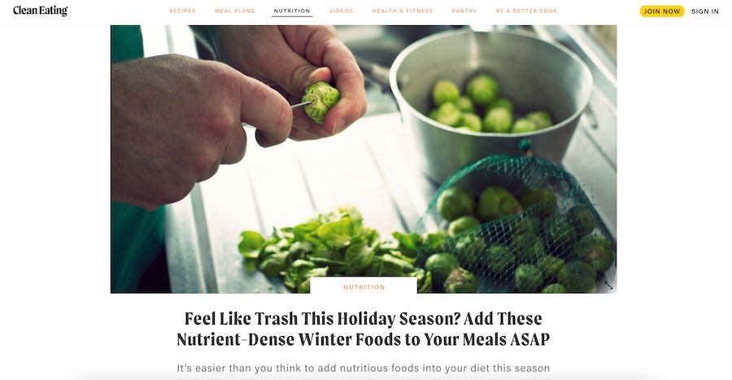
Task: Open the Recipes menu
Action: [182, 11]
